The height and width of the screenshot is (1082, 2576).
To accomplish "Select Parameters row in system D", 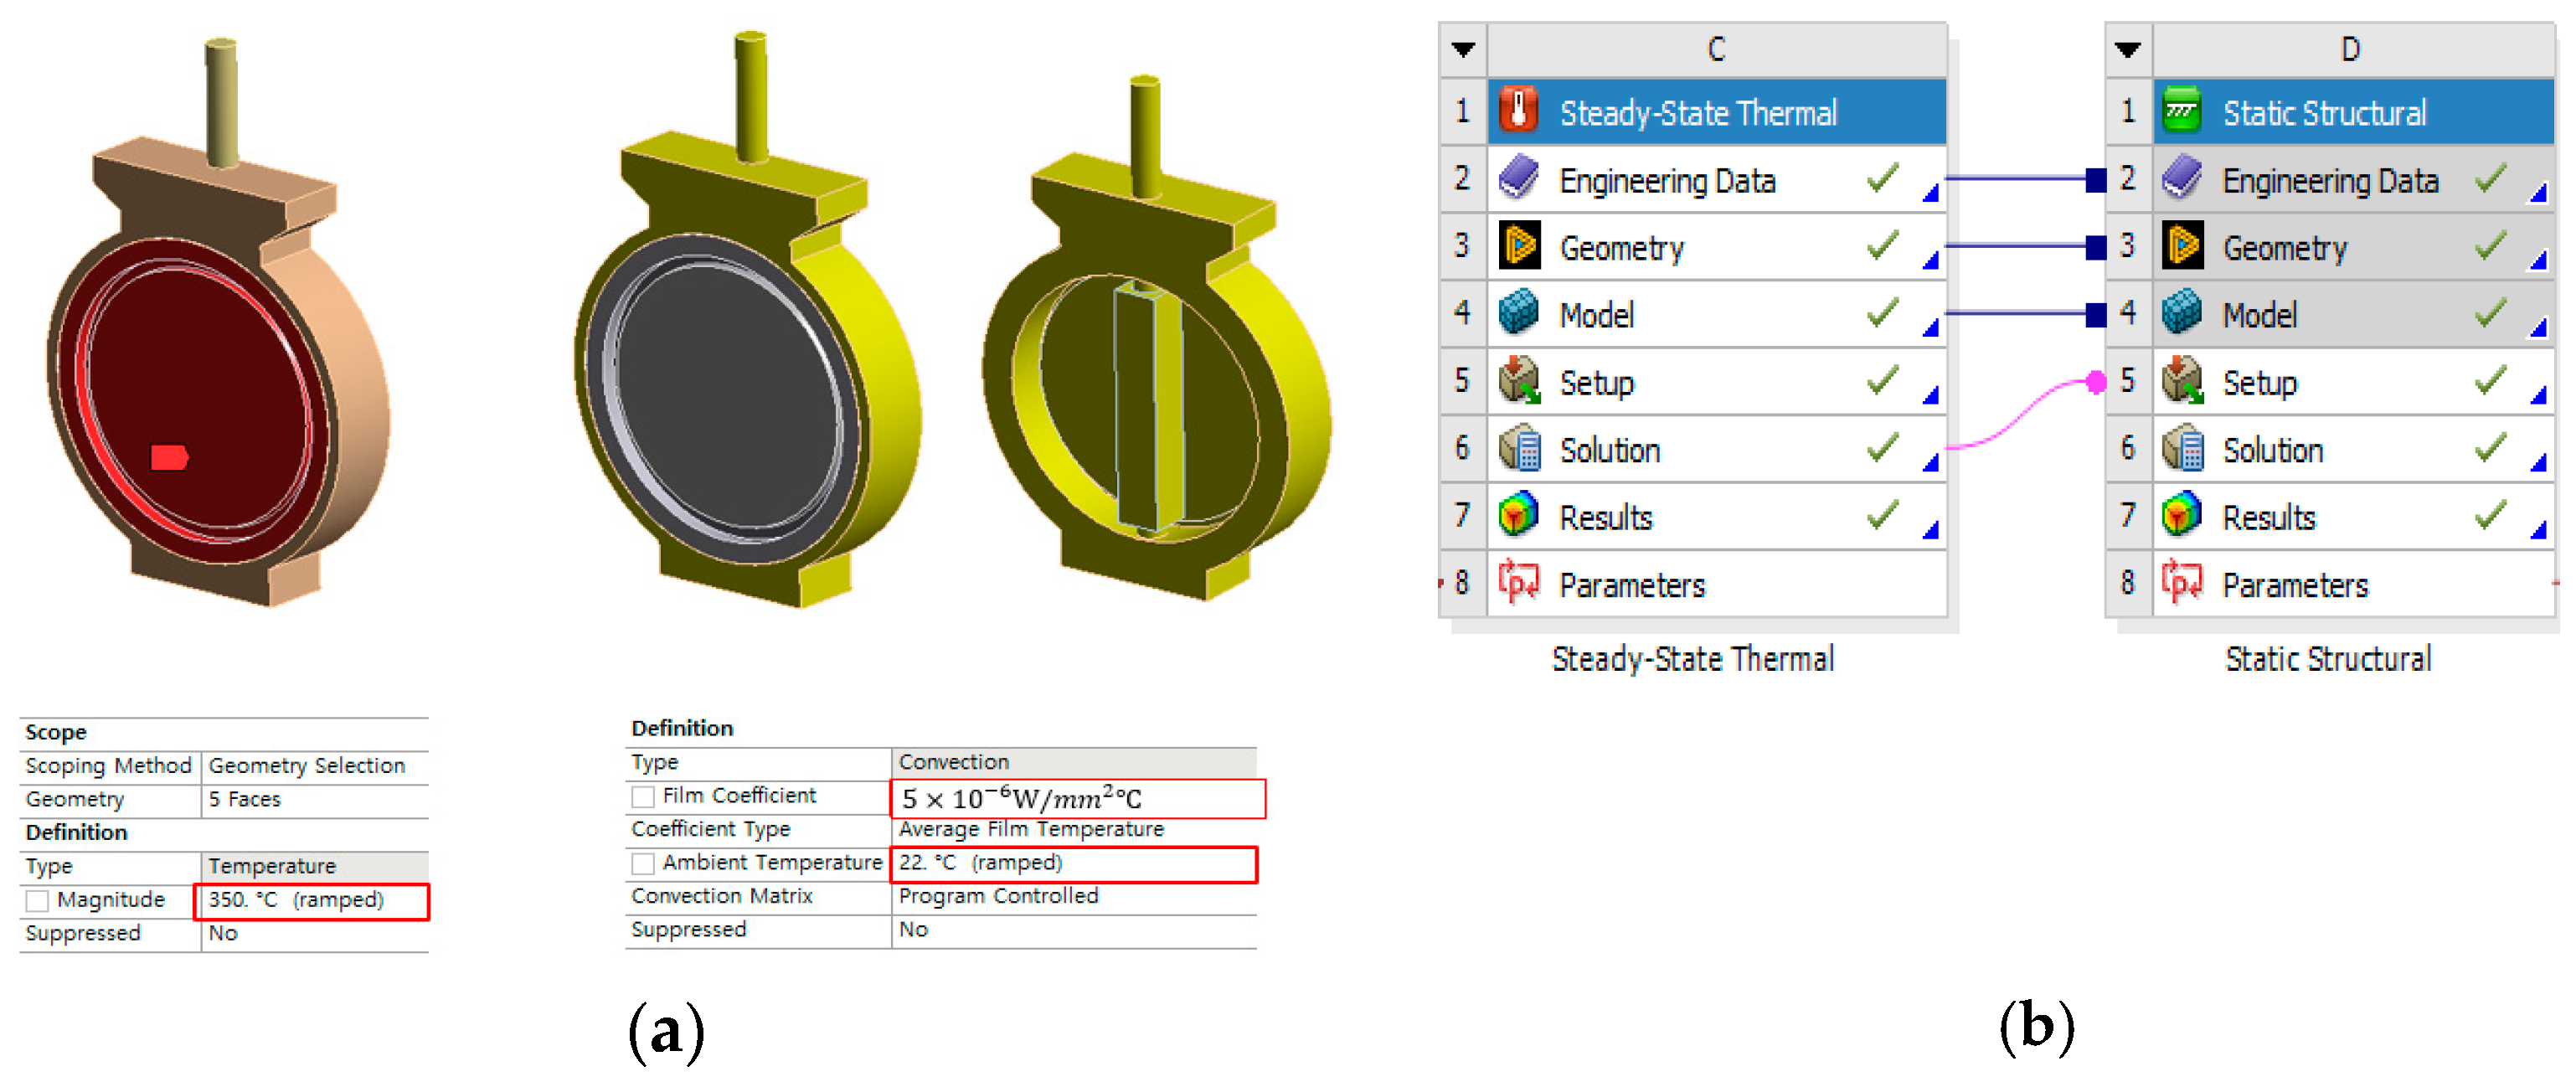I will coord(2294,584).
